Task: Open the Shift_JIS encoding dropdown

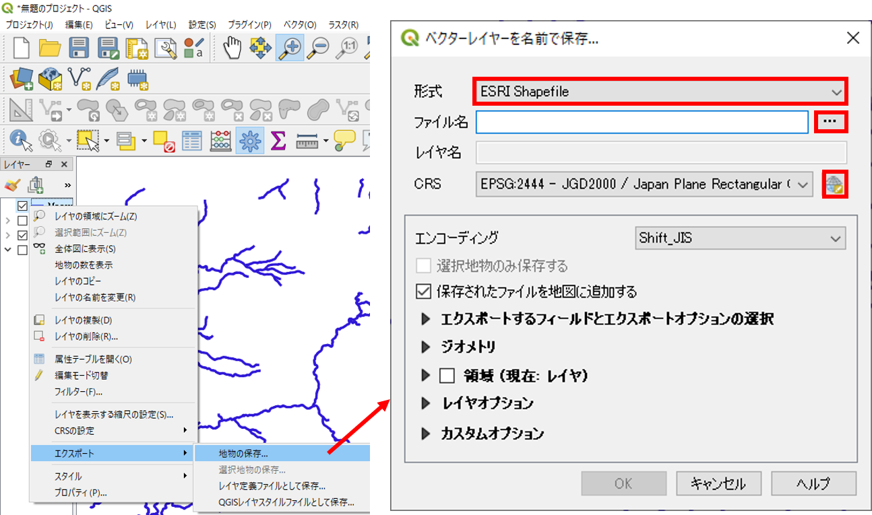Action: 741,238
